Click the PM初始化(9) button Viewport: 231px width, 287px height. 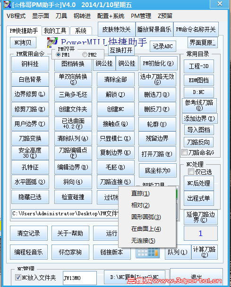159,63
